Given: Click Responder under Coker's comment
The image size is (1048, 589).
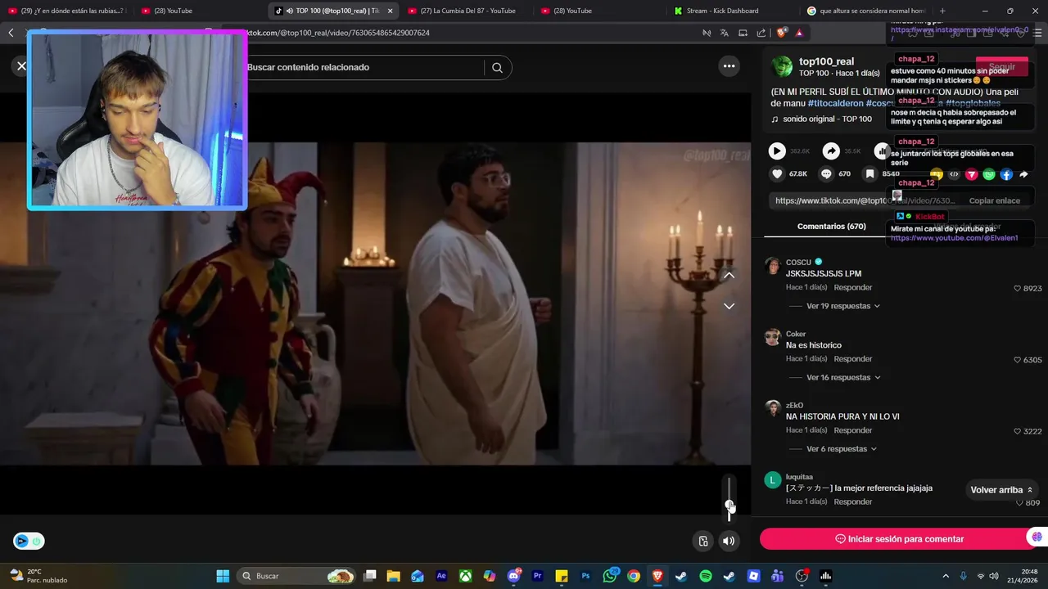Looking at the screenshot, I should (852, 359).
